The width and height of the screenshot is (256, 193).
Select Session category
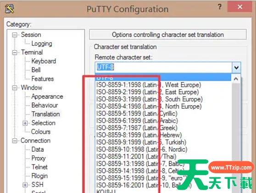coord(31,34)
